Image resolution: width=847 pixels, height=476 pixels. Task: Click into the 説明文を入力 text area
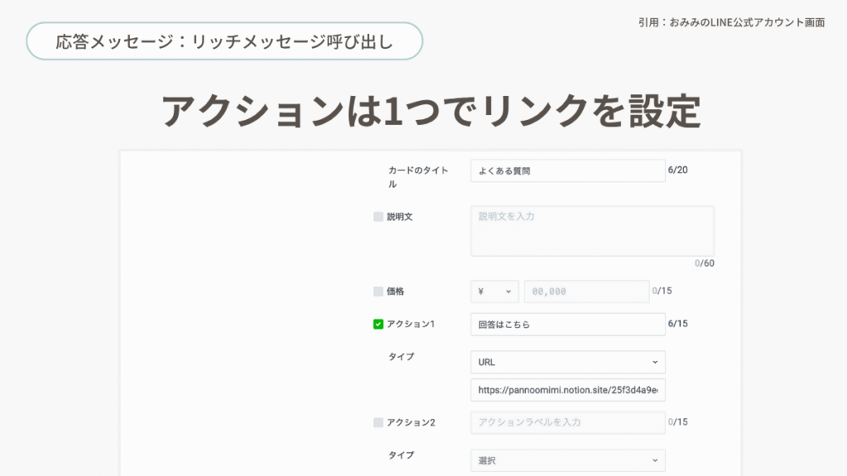(591, 231)
